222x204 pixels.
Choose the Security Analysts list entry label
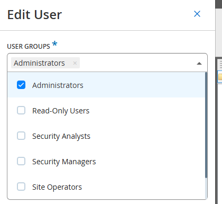61,136
